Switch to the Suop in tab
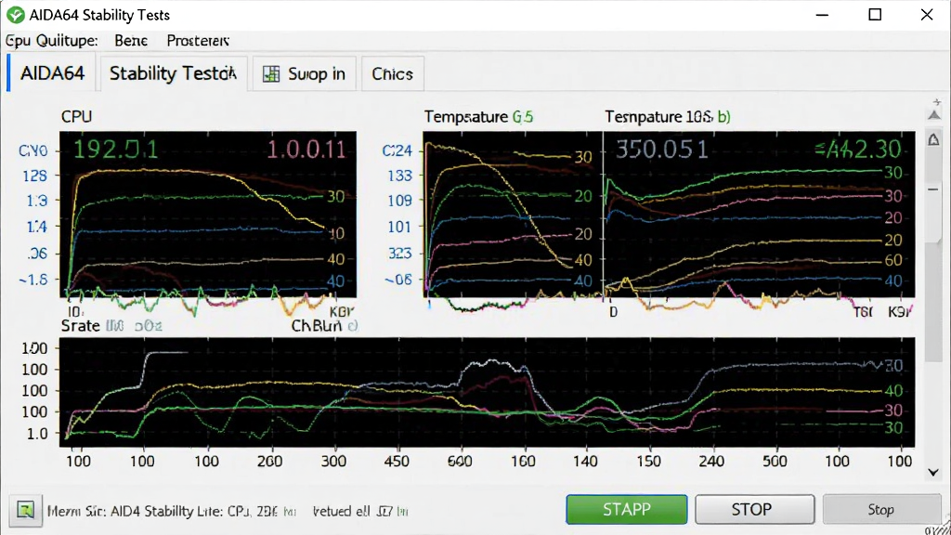 (x=305, y=74)
